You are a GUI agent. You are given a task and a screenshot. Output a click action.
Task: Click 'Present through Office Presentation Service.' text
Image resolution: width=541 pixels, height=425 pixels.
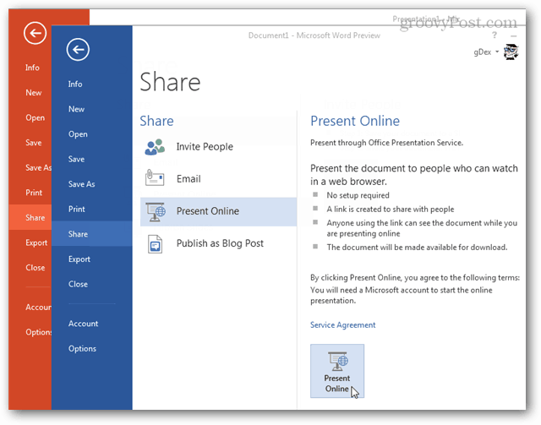[x=386, y=143]
